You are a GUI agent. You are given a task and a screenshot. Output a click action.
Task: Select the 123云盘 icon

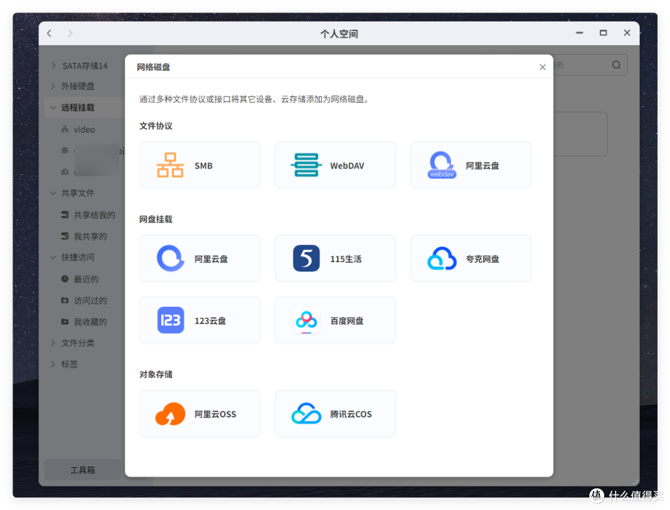pos(171,320)
